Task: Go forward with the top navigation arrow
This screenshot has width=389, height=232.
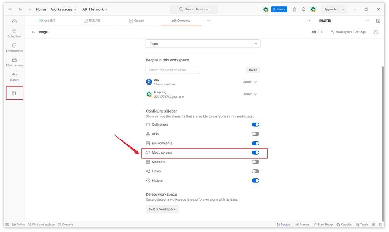Action: (x=30, y=9)
